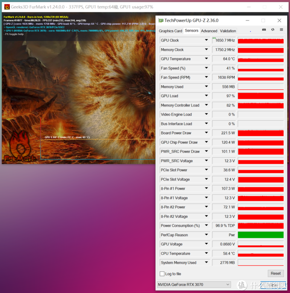Open the NVIDIA GeForce RTX 3070 device dropdown
Image resolution: width=290 pixels, height=293 pixels.
(x=194, y=284)
